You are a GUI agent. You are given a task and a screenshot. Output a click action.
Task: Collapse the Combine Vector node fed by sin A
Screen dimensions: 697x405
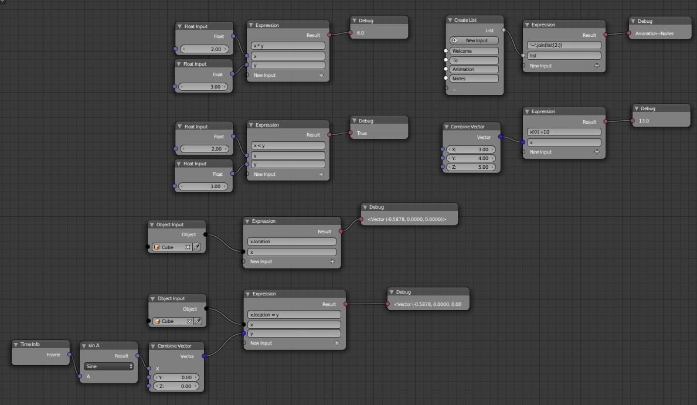(153, 346)
